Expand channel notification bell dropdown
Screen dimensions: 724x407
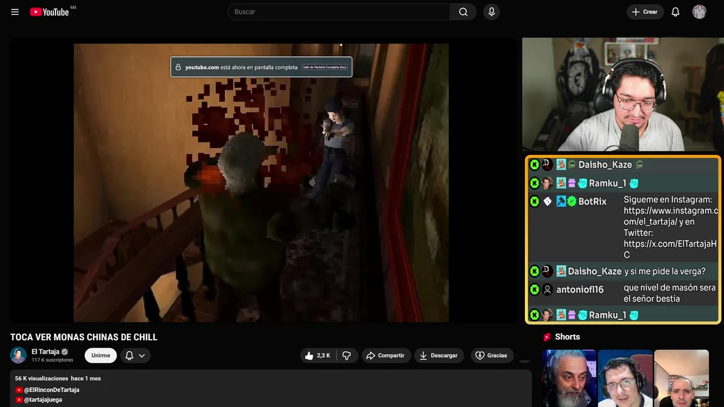(x=135, y=356)
